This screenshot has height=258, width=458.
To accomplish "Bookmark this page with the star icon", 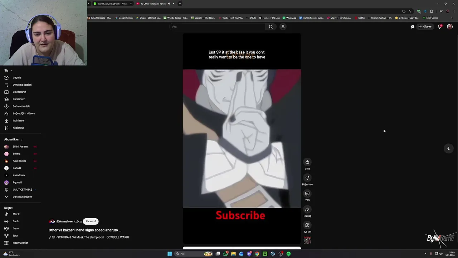I will pos(410,11).
